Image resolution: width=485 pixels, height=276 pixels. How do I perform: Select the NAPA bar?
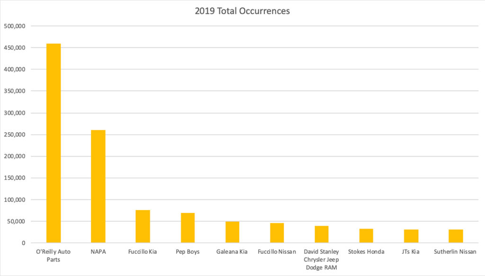pos(98,186)
